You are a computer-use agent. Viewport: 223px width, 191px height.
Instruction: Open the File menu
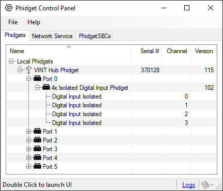(x=13, y=22)
